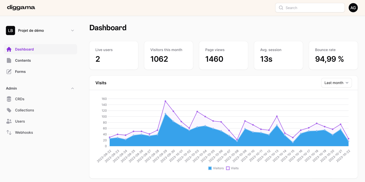Click the Collections tag icon
365x182 pixels.
tap(9, 110)
